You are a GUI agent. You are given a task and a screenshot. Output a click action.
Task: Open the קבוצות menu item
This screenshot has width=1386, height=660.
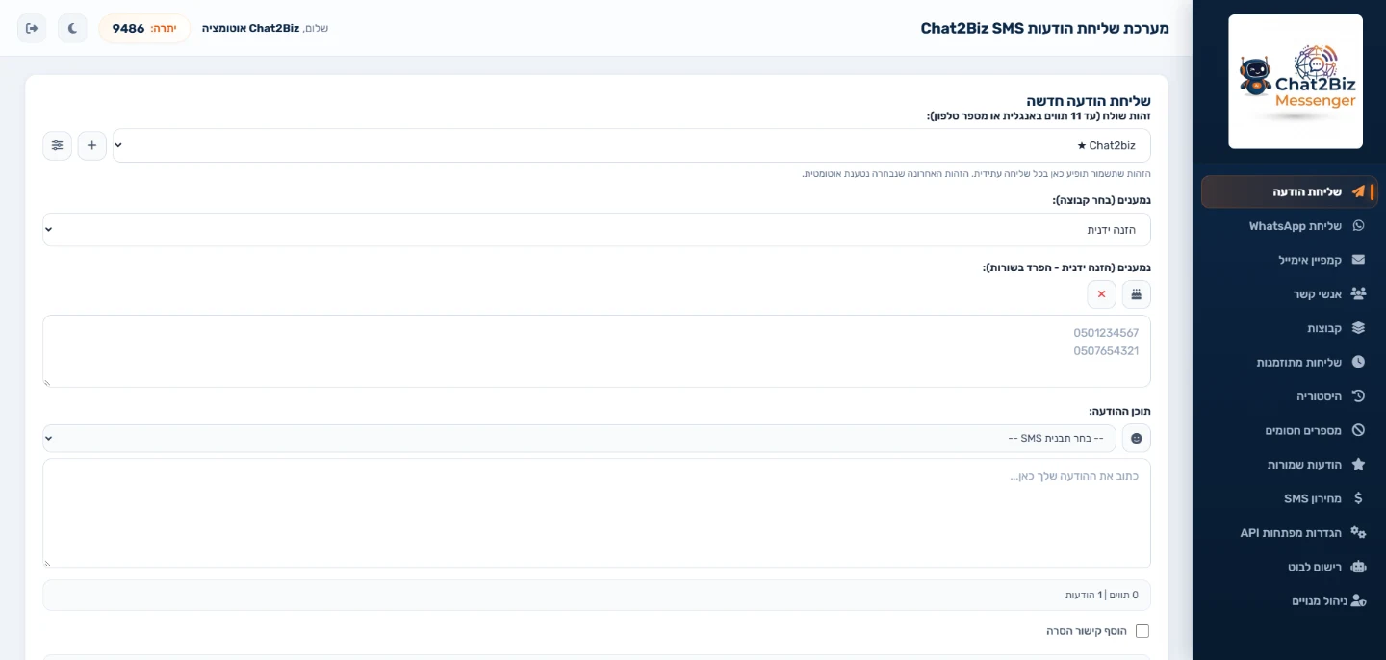[x=1290, y=328]
